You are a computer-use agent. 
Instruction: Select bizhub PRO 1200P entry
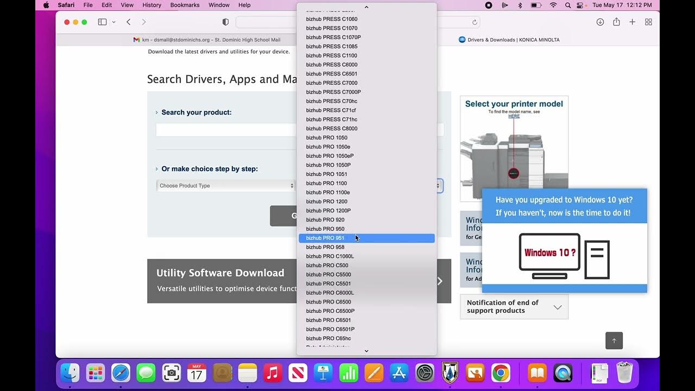click(x=367, y=211)
